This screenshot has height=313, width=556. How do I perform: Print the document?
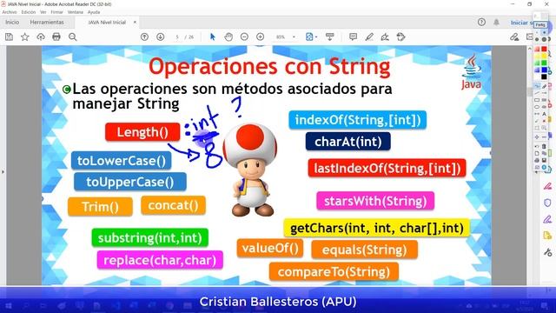(56, 37)
